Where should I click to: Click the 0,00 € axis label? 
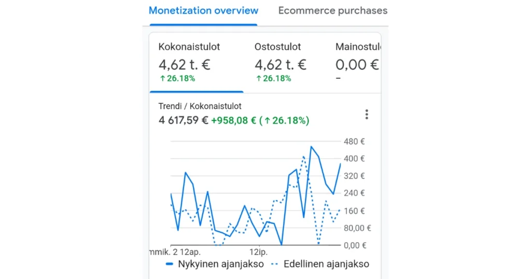[355, 245]
